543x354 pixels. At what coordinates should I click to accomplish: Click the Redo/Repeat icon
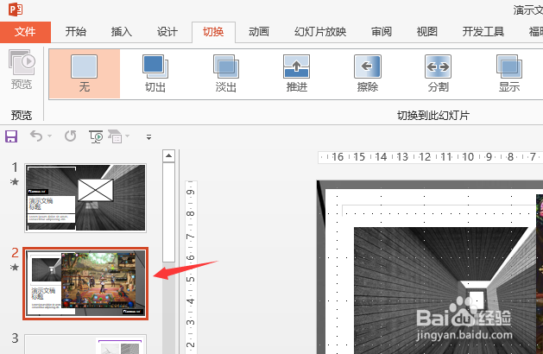[x=70, y=136]
